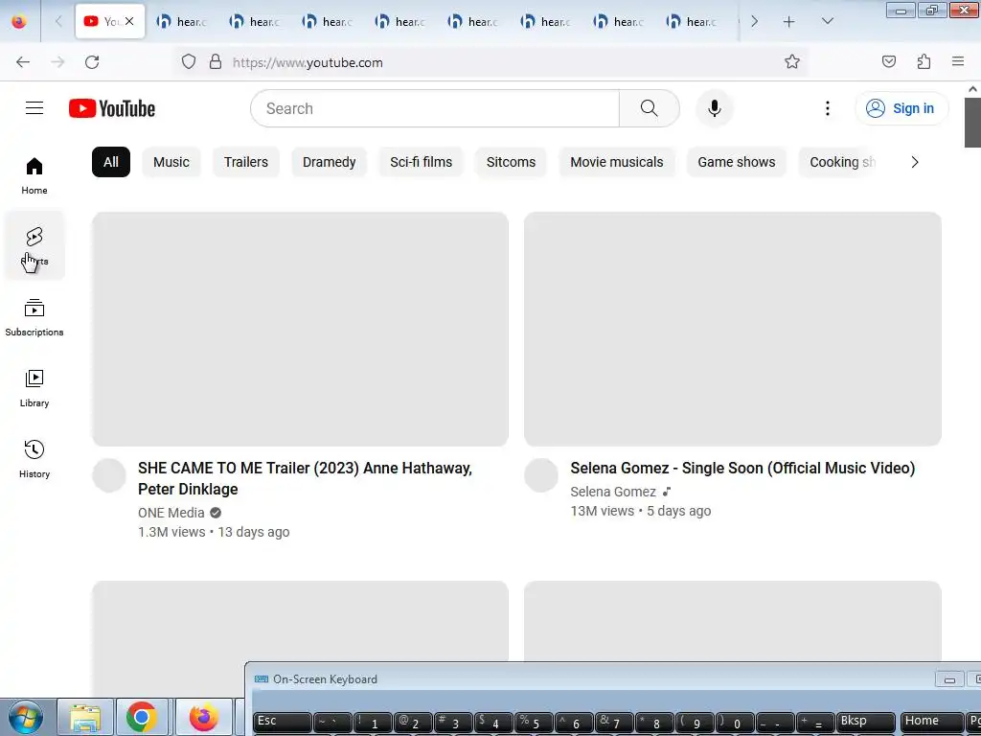The width and height of the screenshot is (981, 736).
Task: Open Firefox application menu
Action: (958, 61)
